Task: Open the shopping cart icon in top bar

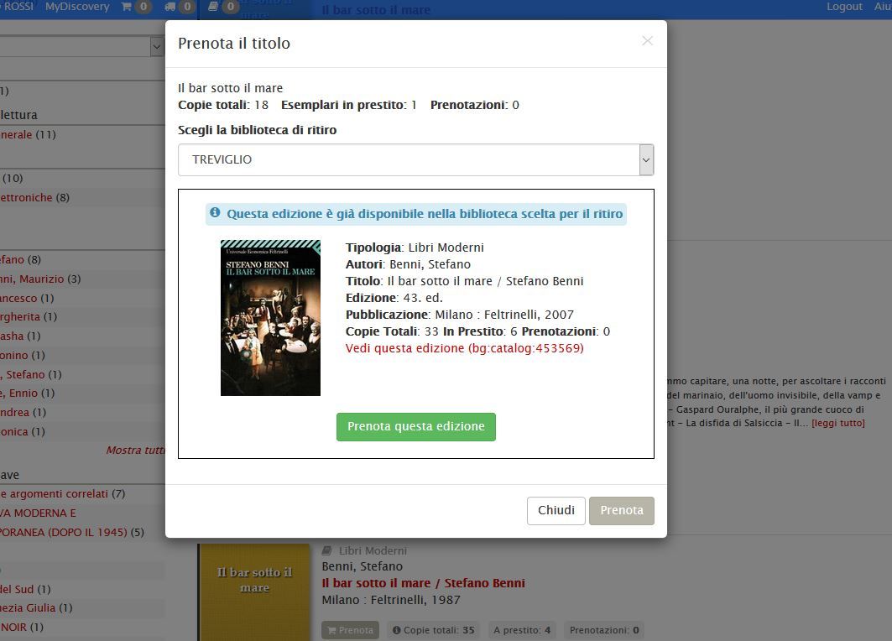Action: click(127, 7)
